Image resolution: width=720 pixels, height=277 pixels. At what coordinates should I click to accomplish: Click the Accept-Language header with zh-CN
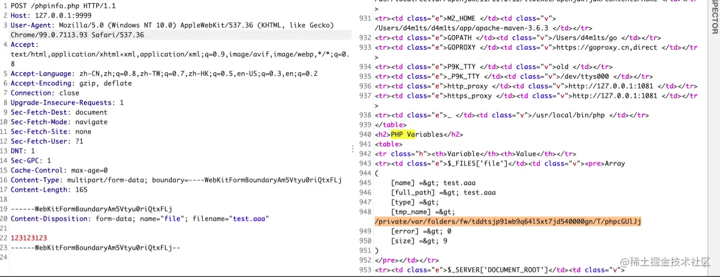pyautogui.click(x=164, y=73)
